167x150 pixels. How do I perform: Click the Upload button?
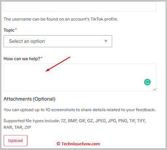pyautogui.click(x=15, y=140)
